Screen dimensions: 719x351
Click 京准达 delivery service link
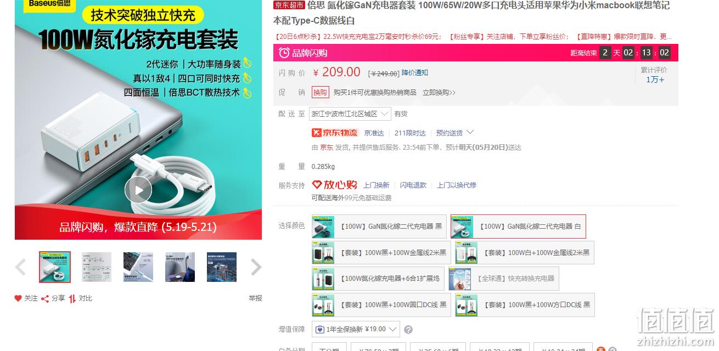tap(374, 133)
